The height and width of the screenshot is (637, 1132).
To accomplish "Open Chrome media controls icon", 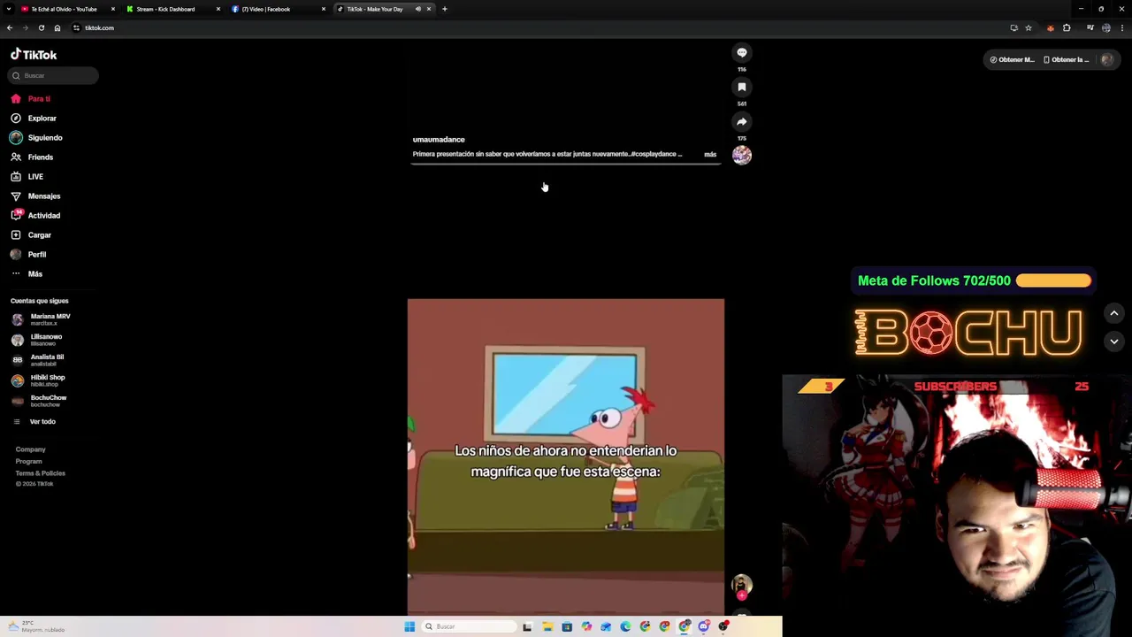I will click(1090, 27).
